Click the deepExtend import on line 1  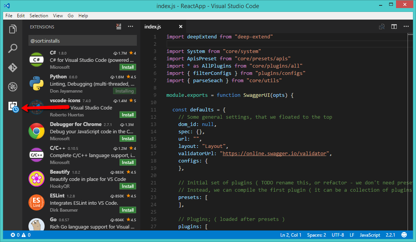[202, 37]
